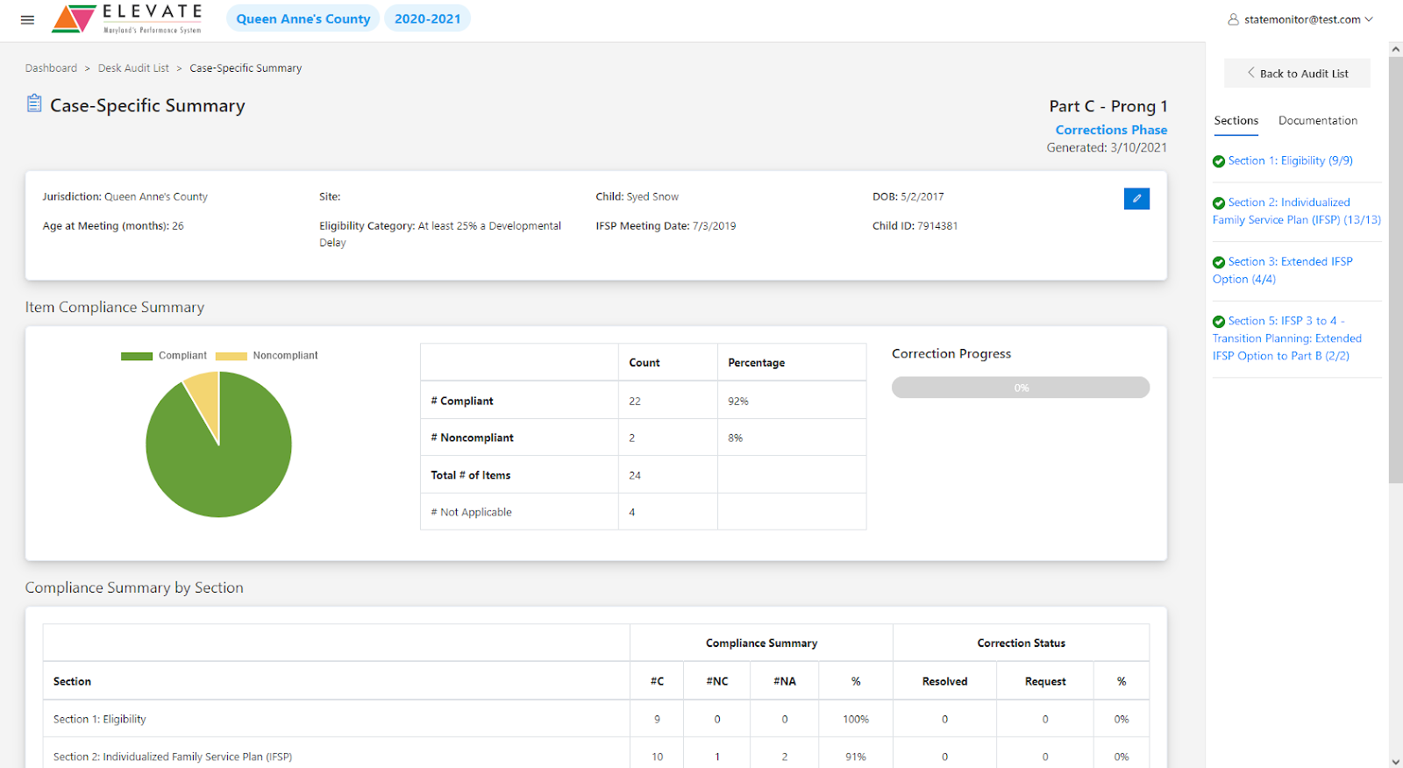
Task: Select the Sections tab
Action: (x=1236, y=121)
